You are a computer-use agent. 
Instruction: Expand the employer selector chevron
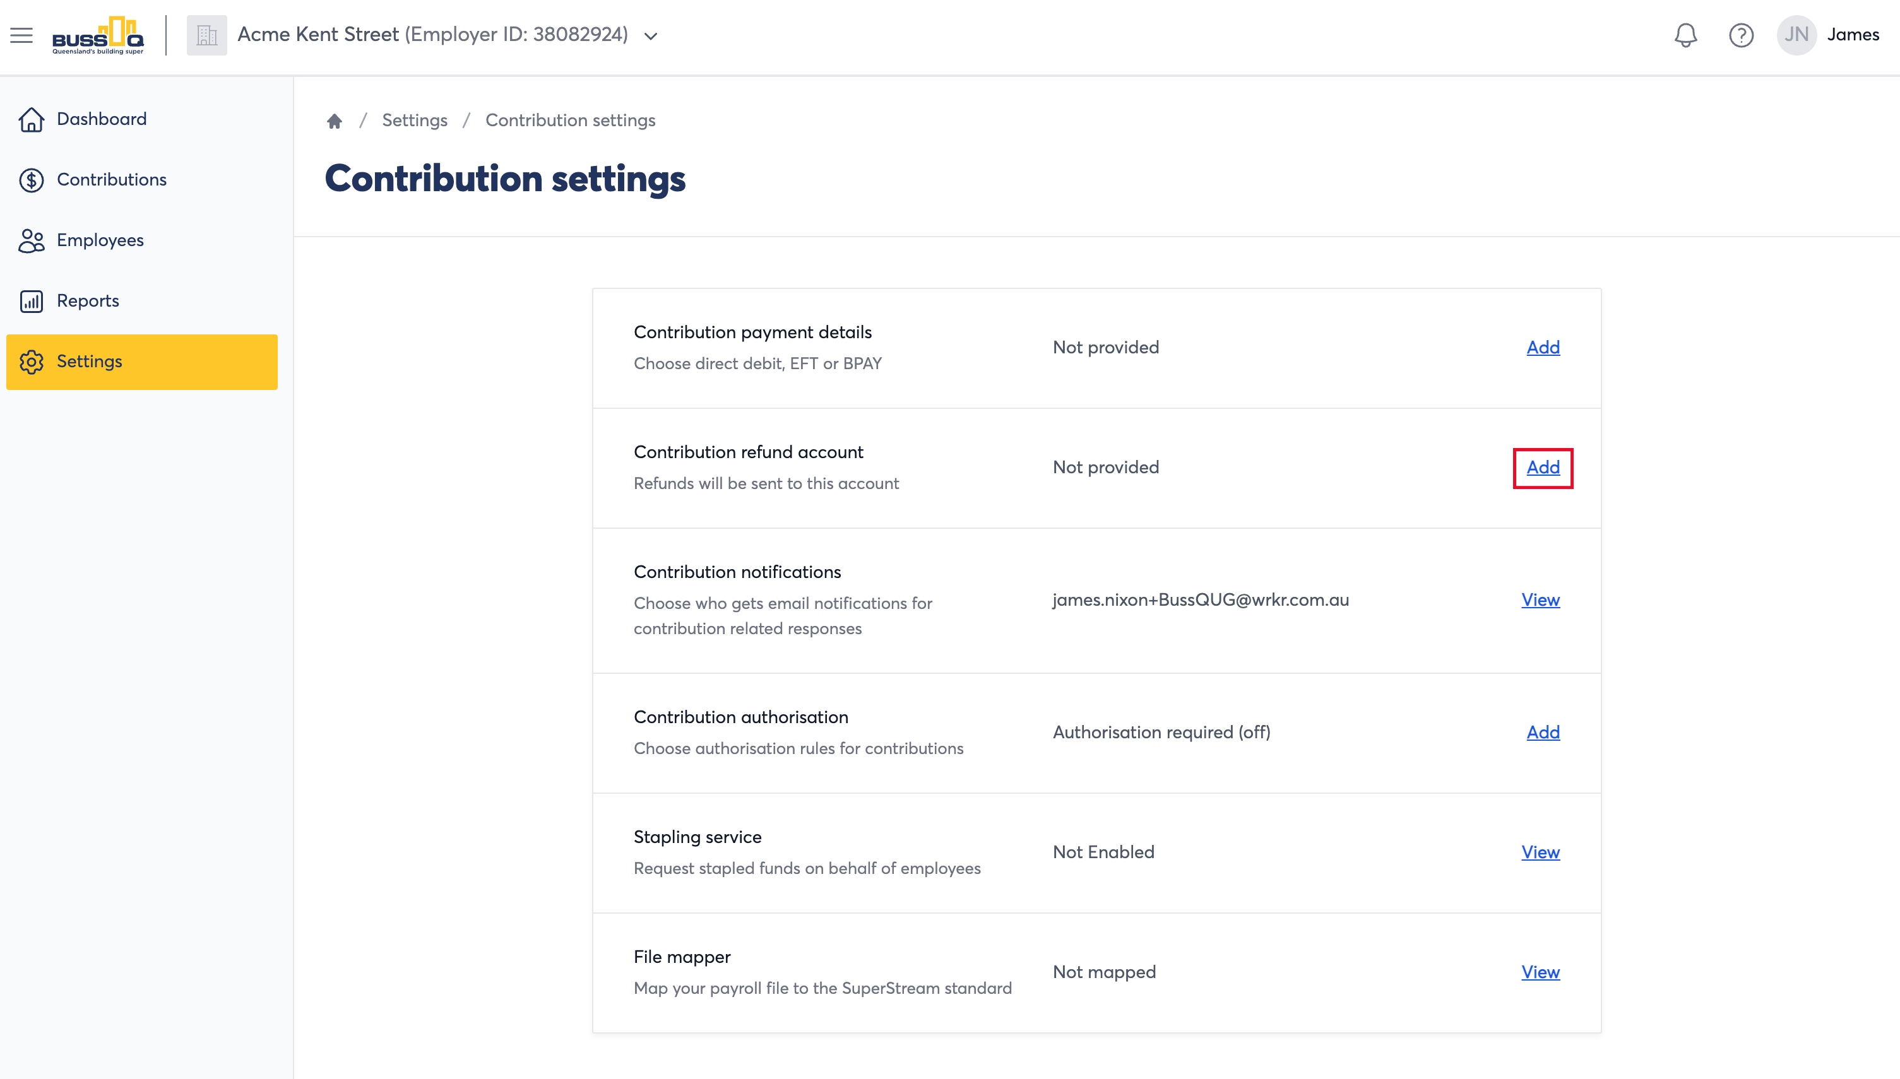[x=651, y=37]
